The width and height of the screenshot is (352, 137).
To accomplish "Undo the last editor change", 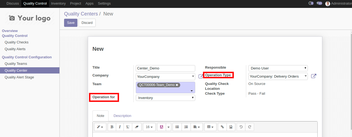I will pos(241,127).
